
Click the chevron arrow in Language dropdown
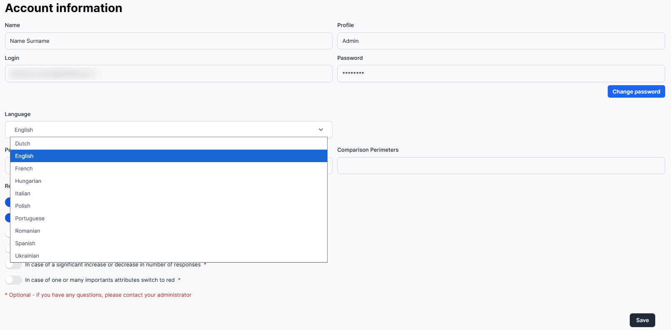321,130
